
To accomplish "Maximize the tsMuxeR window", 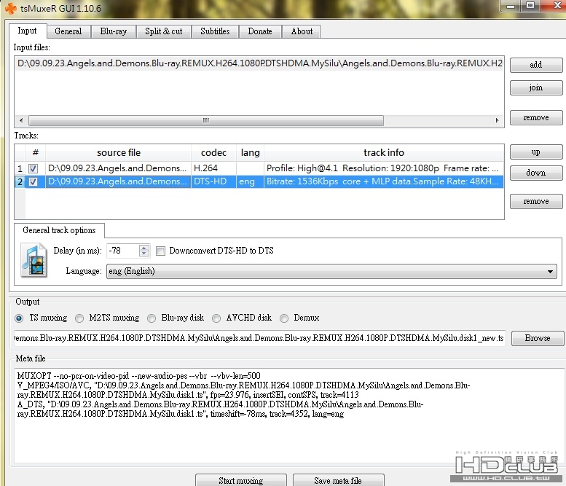I will [x=530, y=6].
